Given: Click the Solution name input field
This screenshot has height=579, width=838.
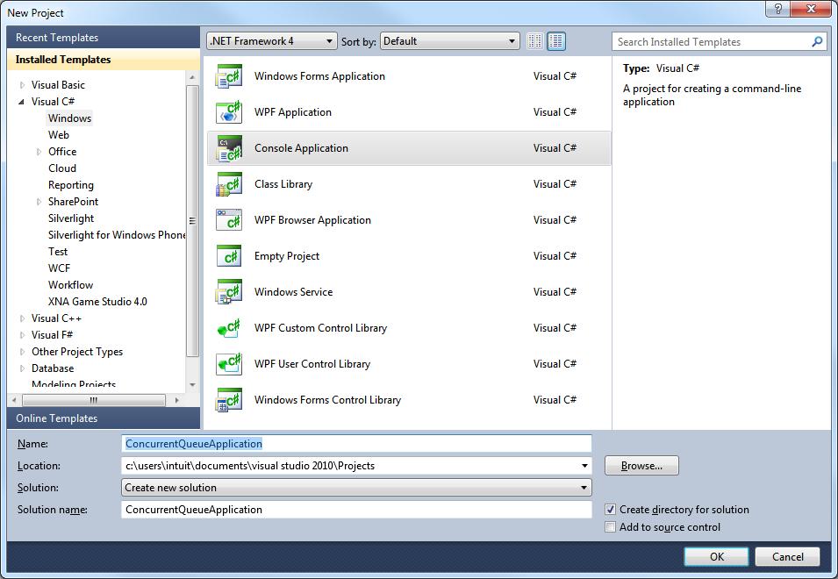Looking at the screenshot, I should click(x=356, y=510).
